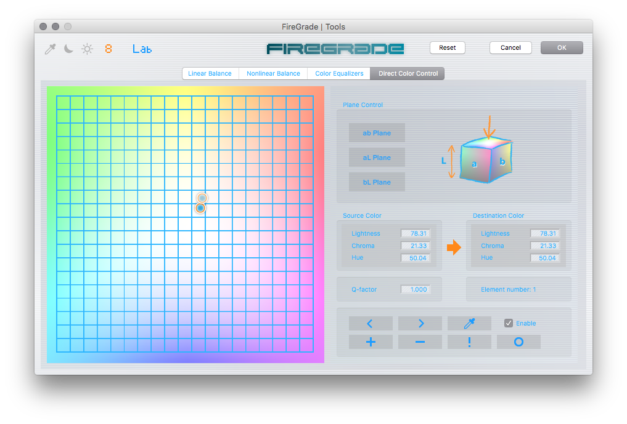627x424 pixels.
Task: Toggle the orange 8-bit depth indicator
Action: (109, 49)
